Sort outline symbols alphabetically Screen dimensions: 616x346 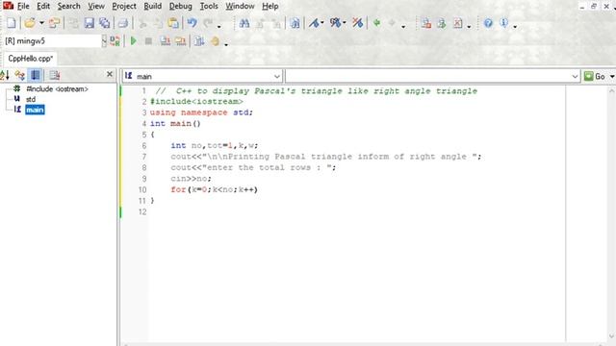click(x=5, y=75)
